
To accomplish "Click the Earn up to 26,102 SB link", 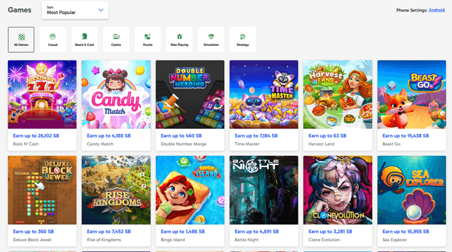I will (36, 136).
